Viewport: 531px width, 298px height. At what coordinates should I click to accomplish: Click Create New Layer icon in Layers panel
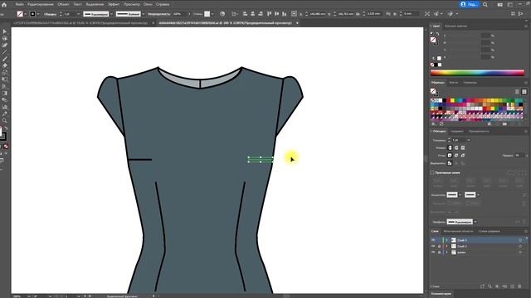pos(513,286)
